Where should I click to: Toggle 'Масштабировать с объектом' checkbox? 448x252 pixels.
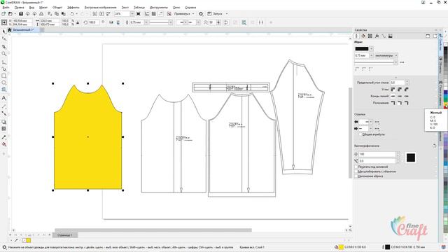(356, 171)
